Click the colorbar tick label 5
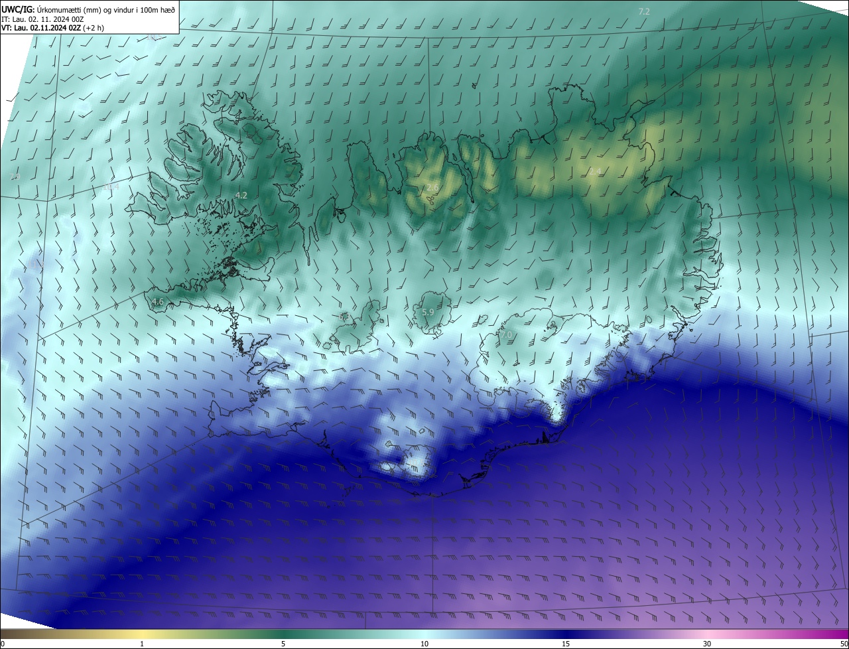849x649 pixels. 283,644
